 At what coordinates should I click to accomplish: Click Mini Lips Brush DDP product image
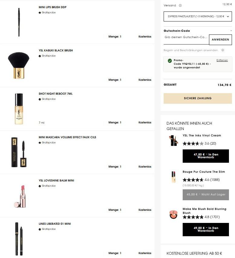[x=19, y=22]
